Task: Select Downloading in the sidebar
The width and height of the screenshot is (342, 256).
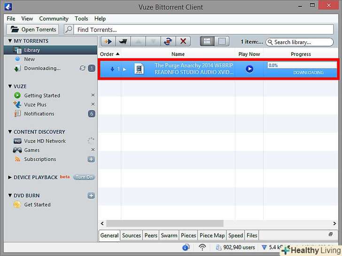Action: [42, 68]
